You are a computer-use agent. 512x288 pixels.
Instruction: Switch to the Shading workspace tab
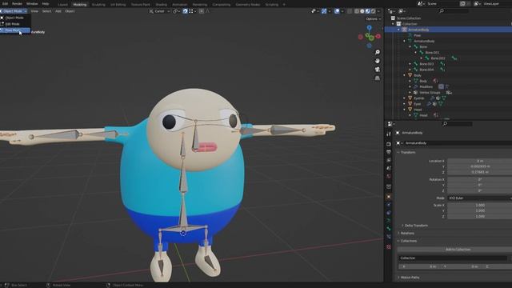tap(161, 5)
